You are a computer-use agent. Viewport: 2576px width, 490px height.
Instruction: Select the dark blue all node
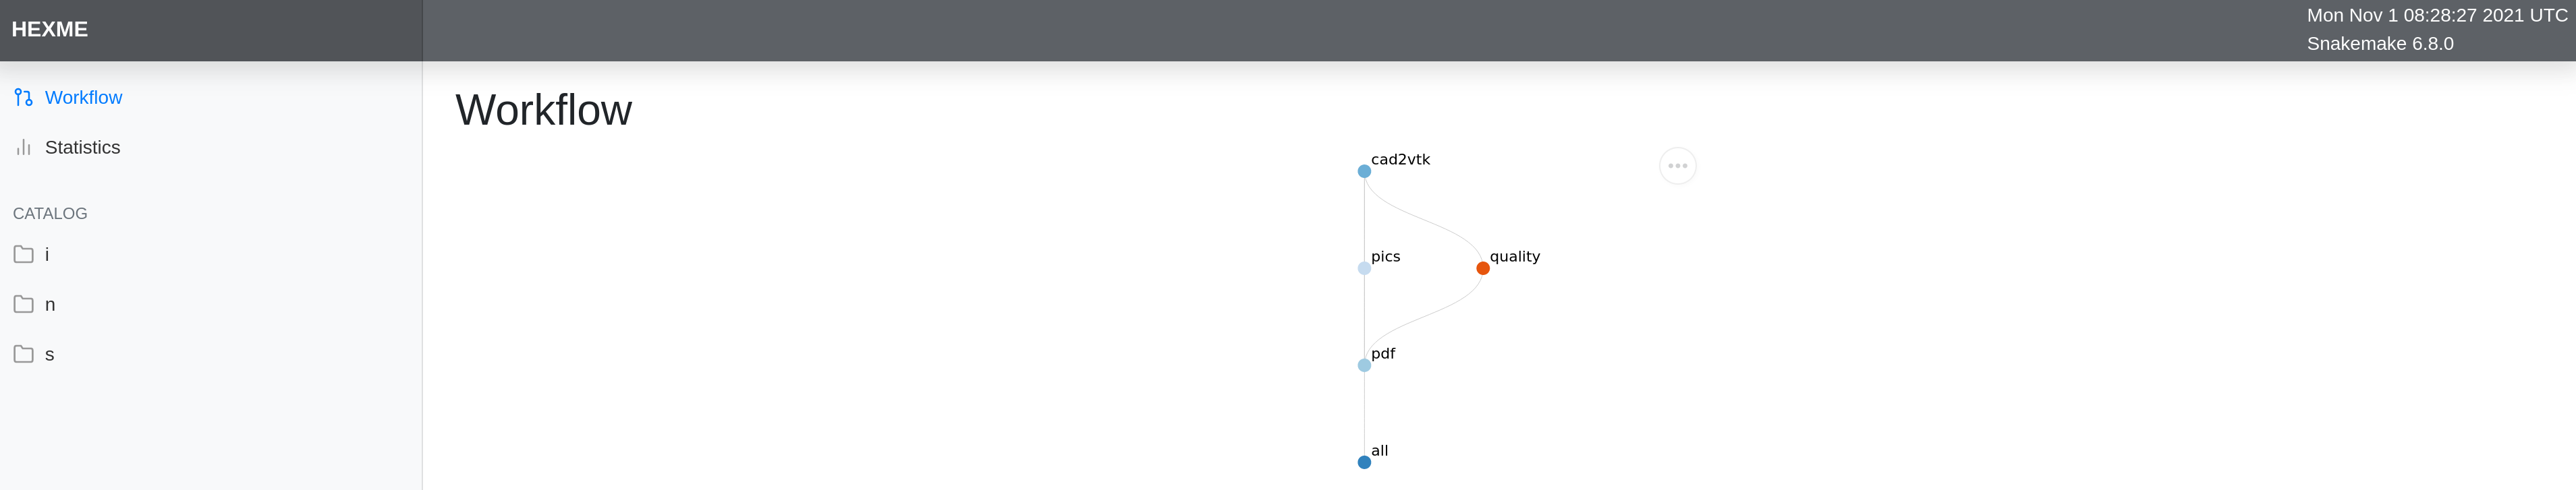click(1363, 462)
